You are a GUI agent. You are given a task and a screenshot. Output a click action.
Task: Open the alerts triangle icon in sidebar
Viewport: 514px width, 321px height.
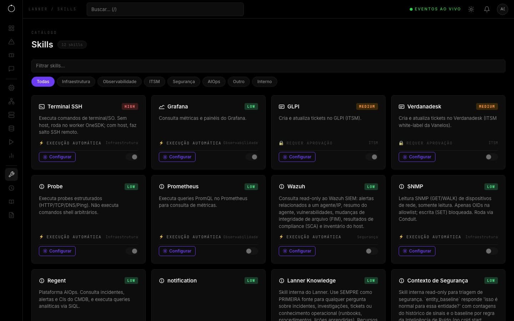(x=11, y=42)
